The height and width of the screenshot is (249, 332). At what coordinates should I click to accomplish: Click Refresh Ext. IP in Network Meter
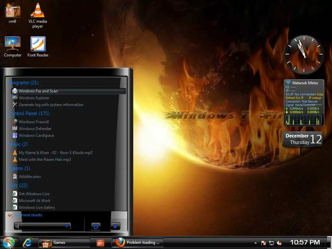coord(294,98)
